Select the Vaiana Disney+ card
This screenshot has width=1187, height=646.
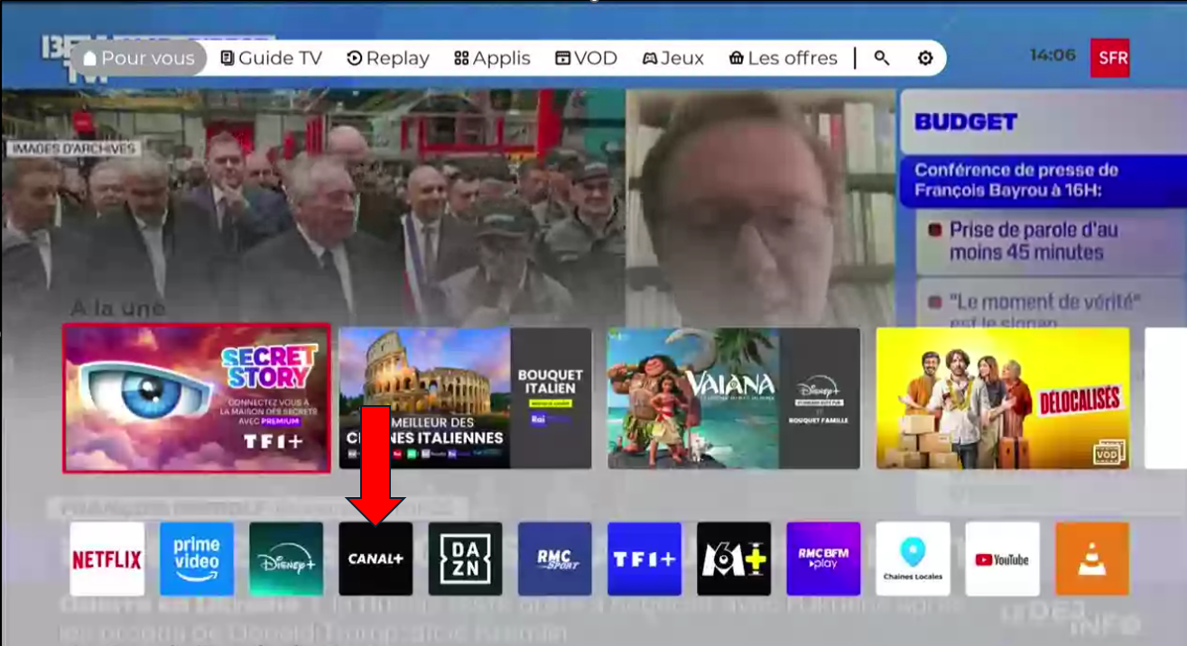(734, 398)
